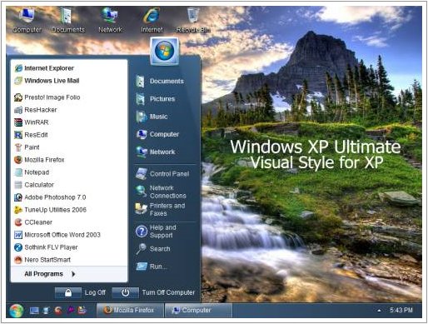Viewport: 428px width, 324px height.
Task: Click the Presto! Image Folio icon
Action: pyautogui.click(x=18, y=97)
